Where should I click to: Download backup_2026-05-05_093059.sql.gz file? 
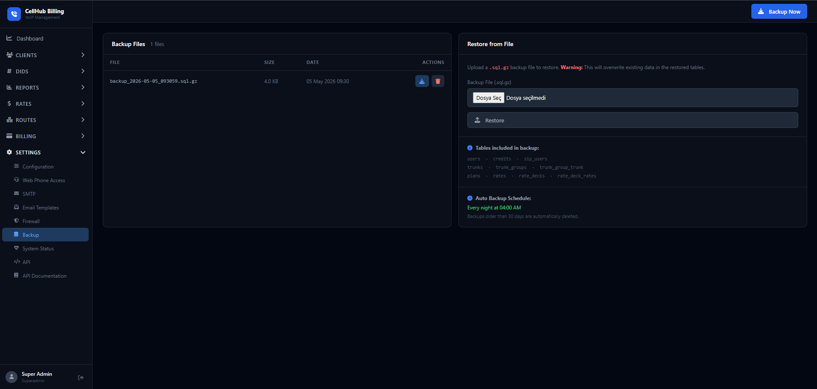point(422,81)
